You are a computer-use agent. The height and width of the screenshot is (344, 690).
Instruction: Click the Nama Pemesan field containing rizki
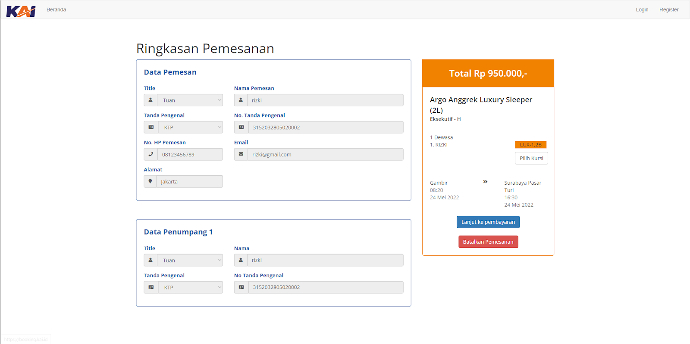click(325, 100)
